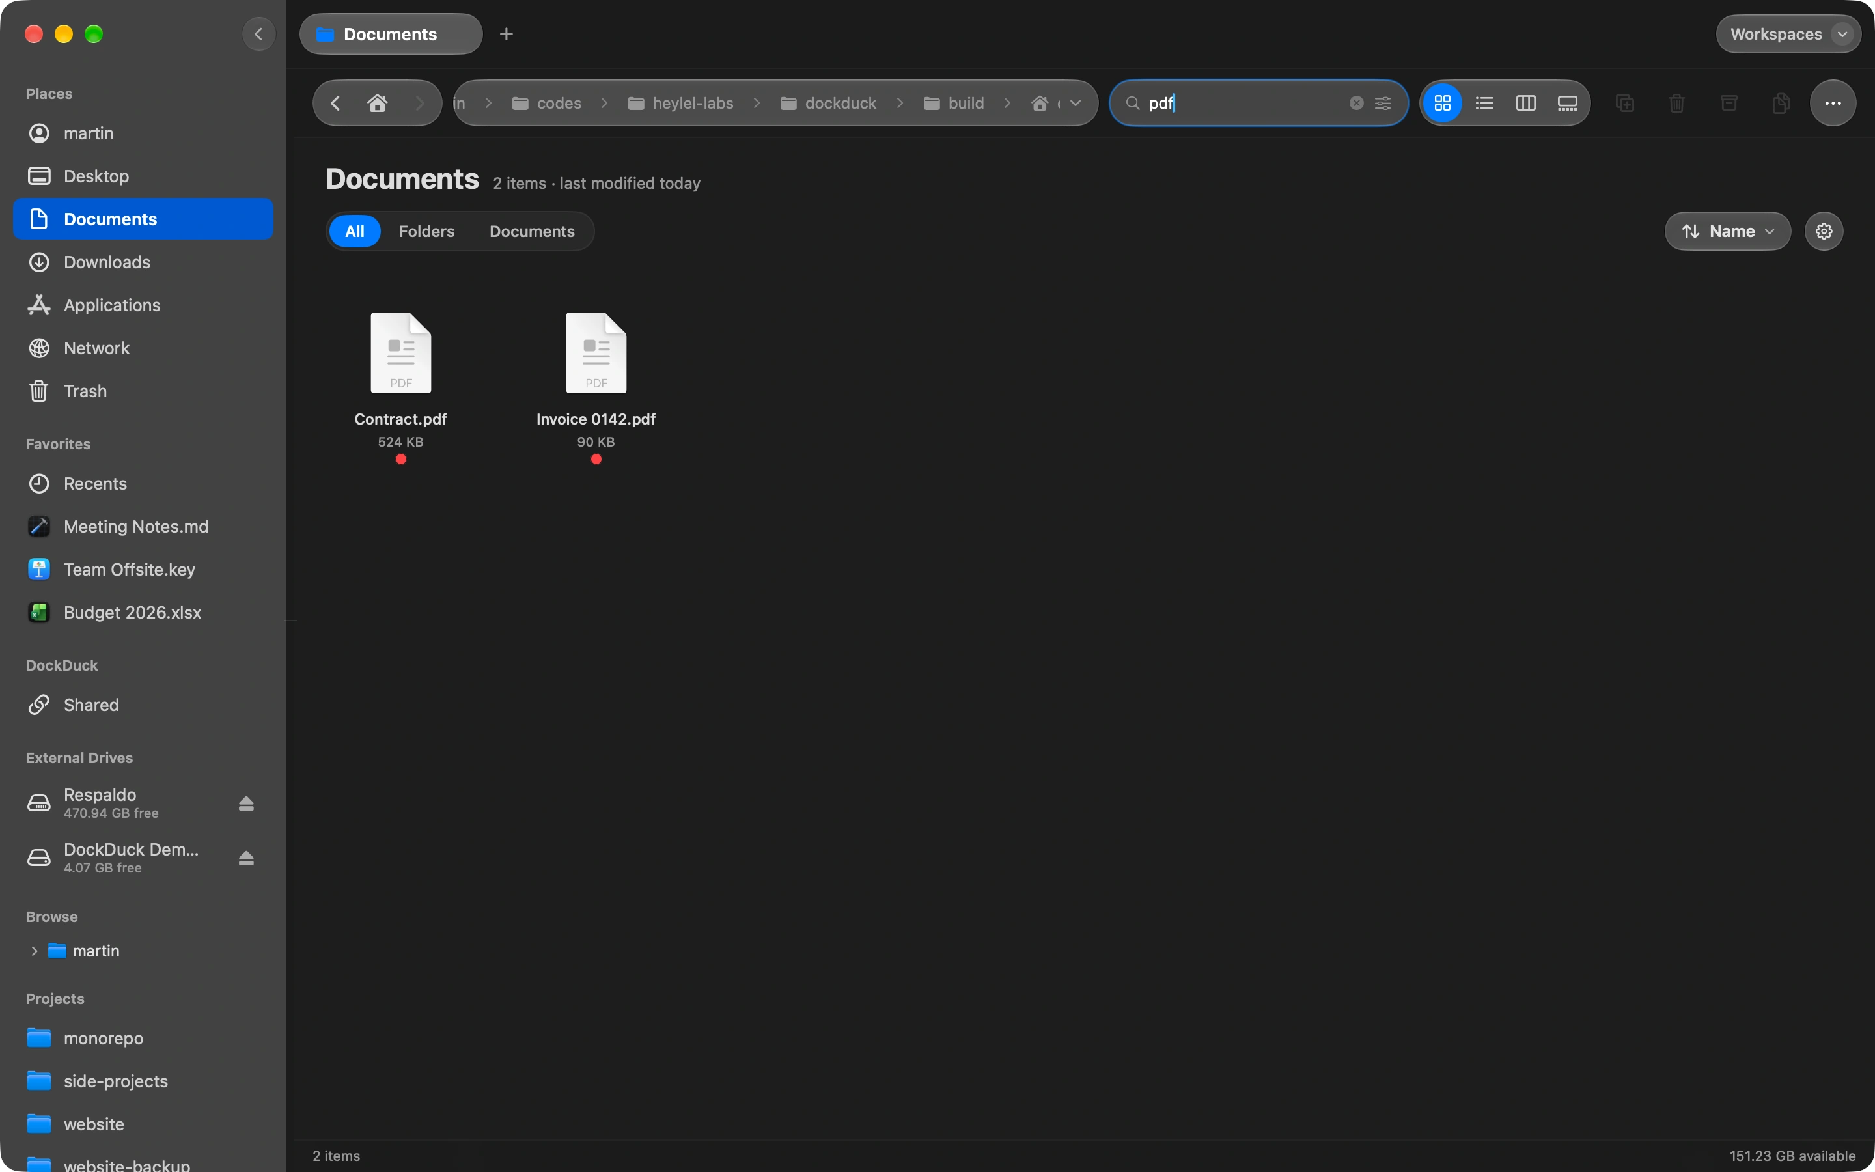Switch to gallery view
The width and height of the screenshot is (1875, 1172).
pyautogui.click(x=1568, y=103)
